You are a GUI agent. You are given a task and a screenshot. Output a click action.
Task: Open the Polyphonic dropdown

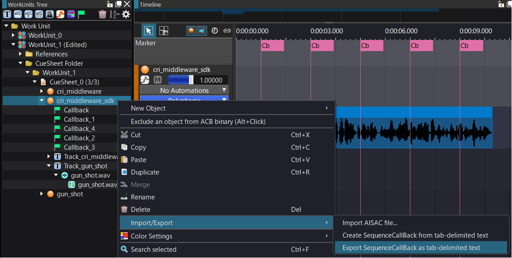(x=184, y=99)
